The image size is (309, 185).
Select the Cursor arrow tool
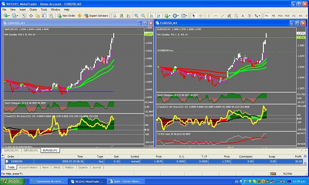coord(194,16)
